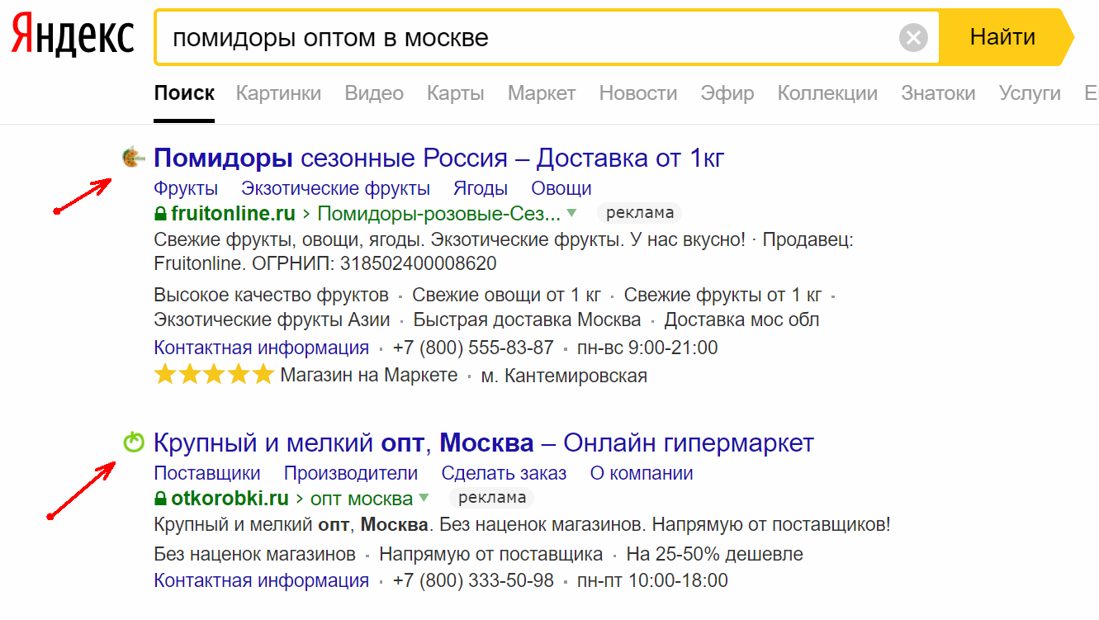The image size is (1099, 620).
Task: Open the Крупный и мелкий опт, Москва title
Action: pos(484,443)
